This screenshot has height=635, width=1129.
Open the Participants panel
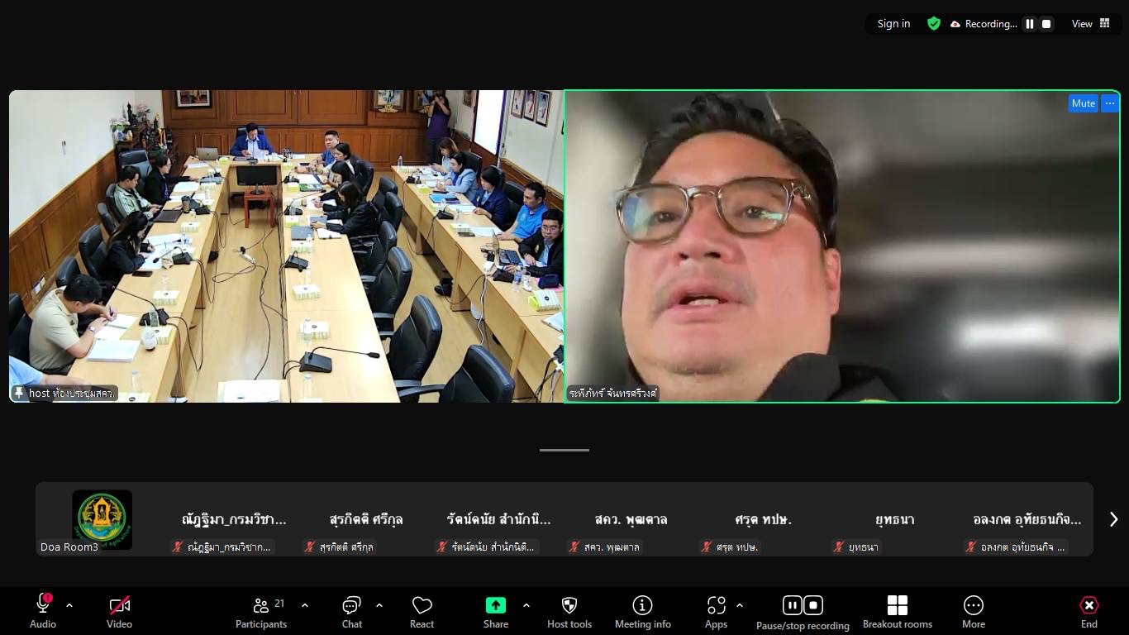click(x=261, y=612)
